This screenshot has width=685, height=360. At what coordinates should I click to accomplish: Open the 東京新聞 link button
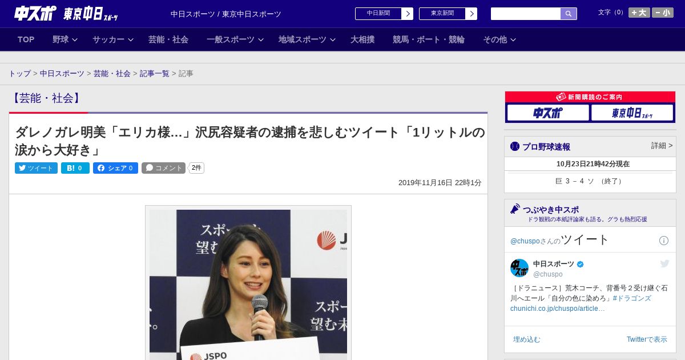(x=442, y=14)
